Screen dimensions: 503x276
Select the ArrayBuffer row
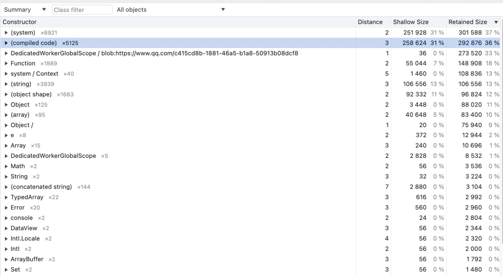pyautogui.click(x=27, y=259)
